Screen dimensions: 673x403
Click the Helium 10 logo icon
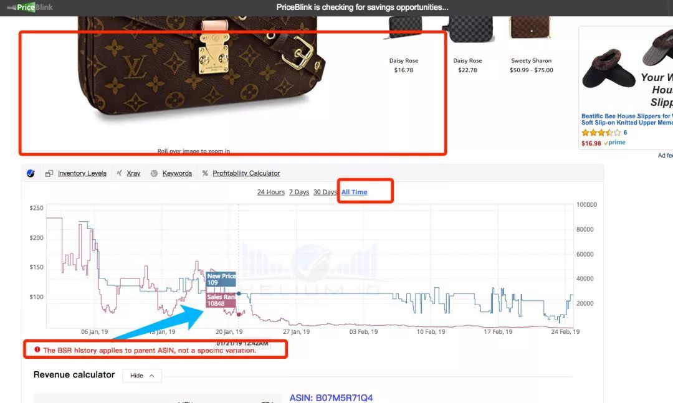click(31, 173)
